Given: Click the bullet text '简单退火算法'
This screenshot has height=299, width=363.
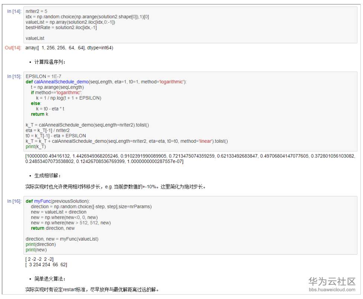Looking at the screenshot, I should [x=50, y=279].
